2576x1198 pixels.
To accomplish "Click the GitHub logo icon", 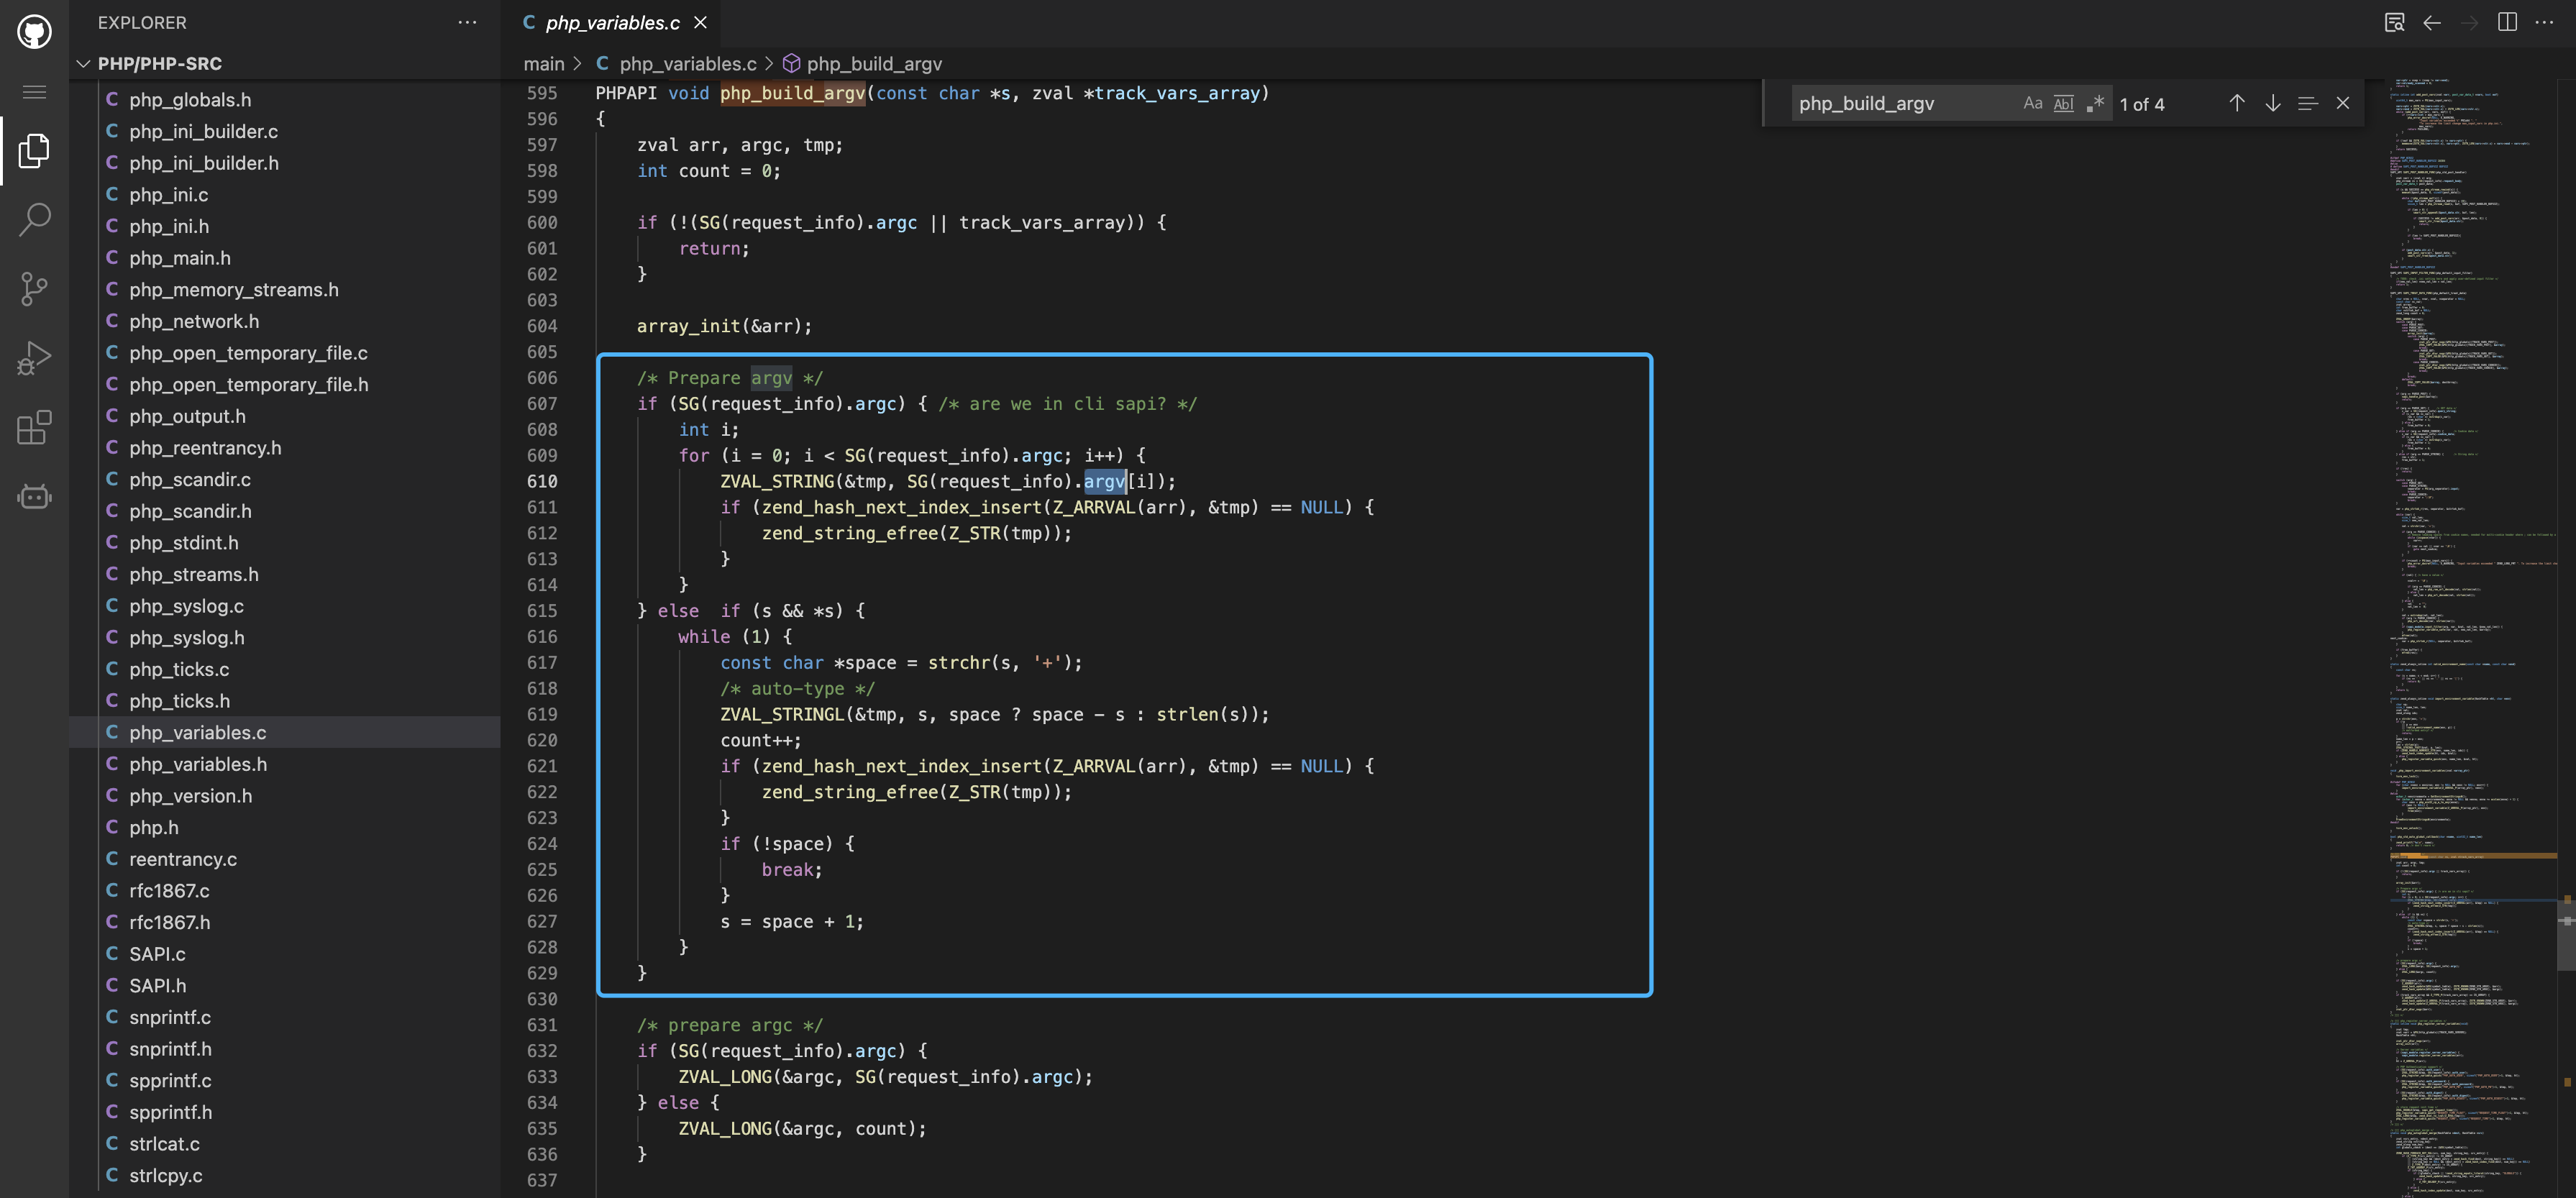I will coord(34,31).
